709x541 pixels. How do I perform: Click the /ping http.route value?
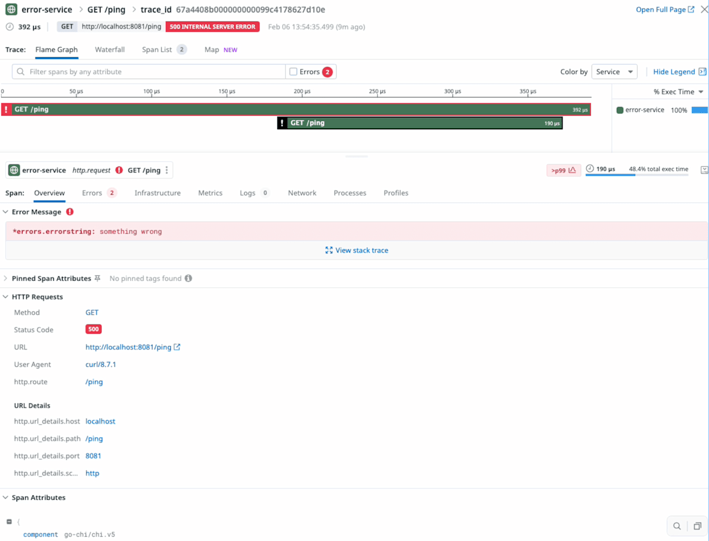tap(95, 382)
